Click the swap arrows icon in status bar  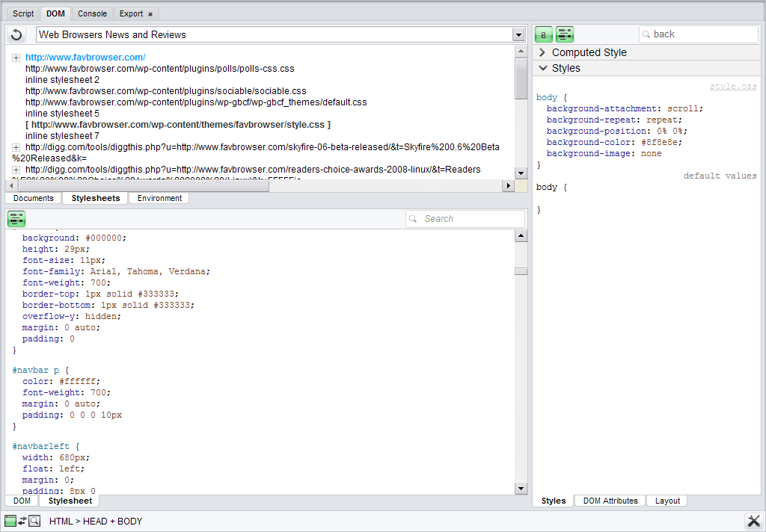[22, 521]
